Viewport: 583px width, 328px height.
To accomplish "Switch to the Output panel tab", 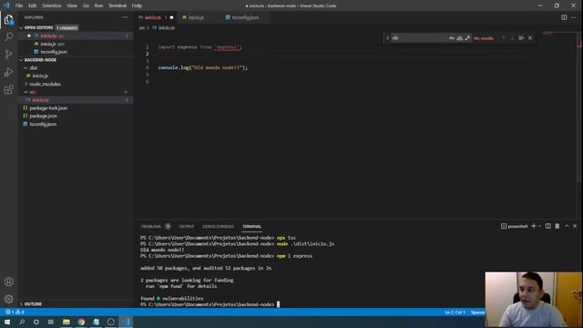I will tap(186, 227).
